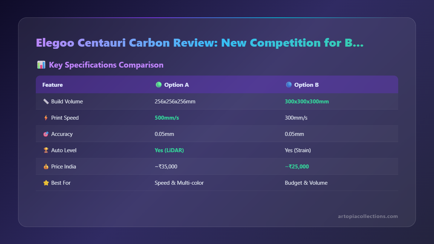Click the Print Speed row label
434x244 pixels.
point(65,118)
